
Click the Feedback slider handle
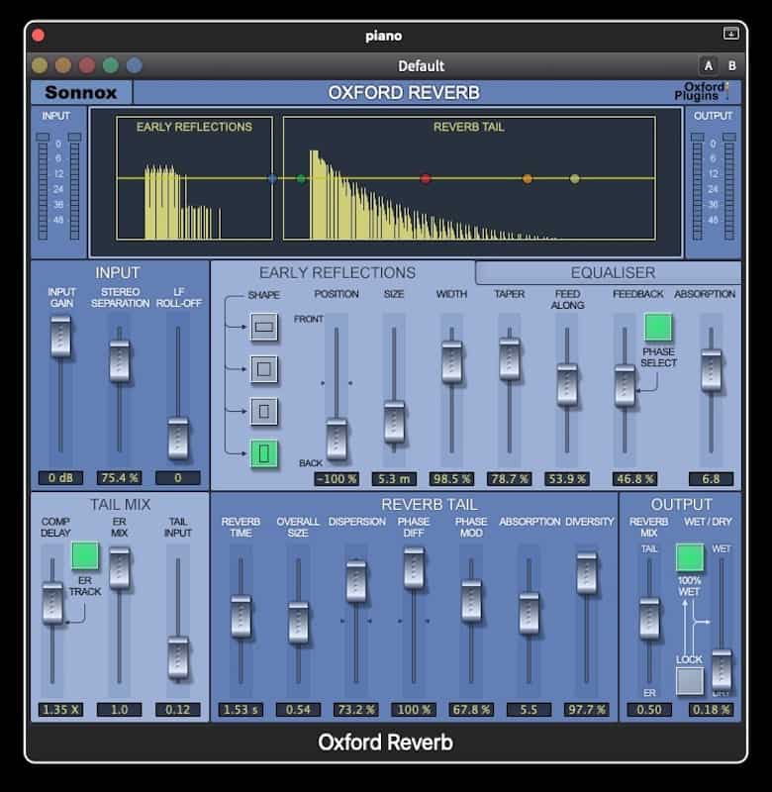625,386
